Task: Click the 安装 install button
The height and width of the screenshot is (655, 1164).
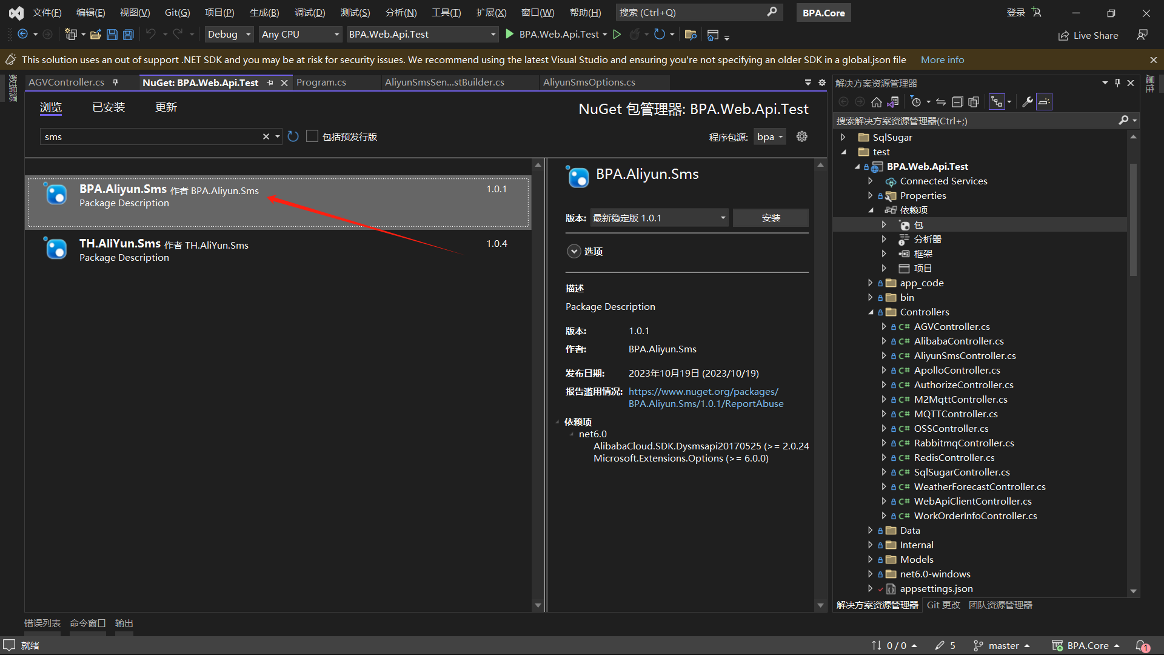Action: 771,218
